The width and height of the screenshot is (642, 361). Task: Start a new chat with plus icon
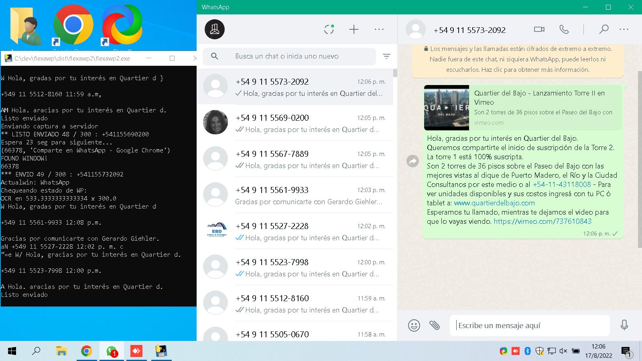pyautogui.click(x=354, y=29)
